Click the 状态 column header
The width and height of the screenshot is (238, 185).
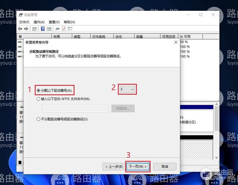click(x=124, y=37)
